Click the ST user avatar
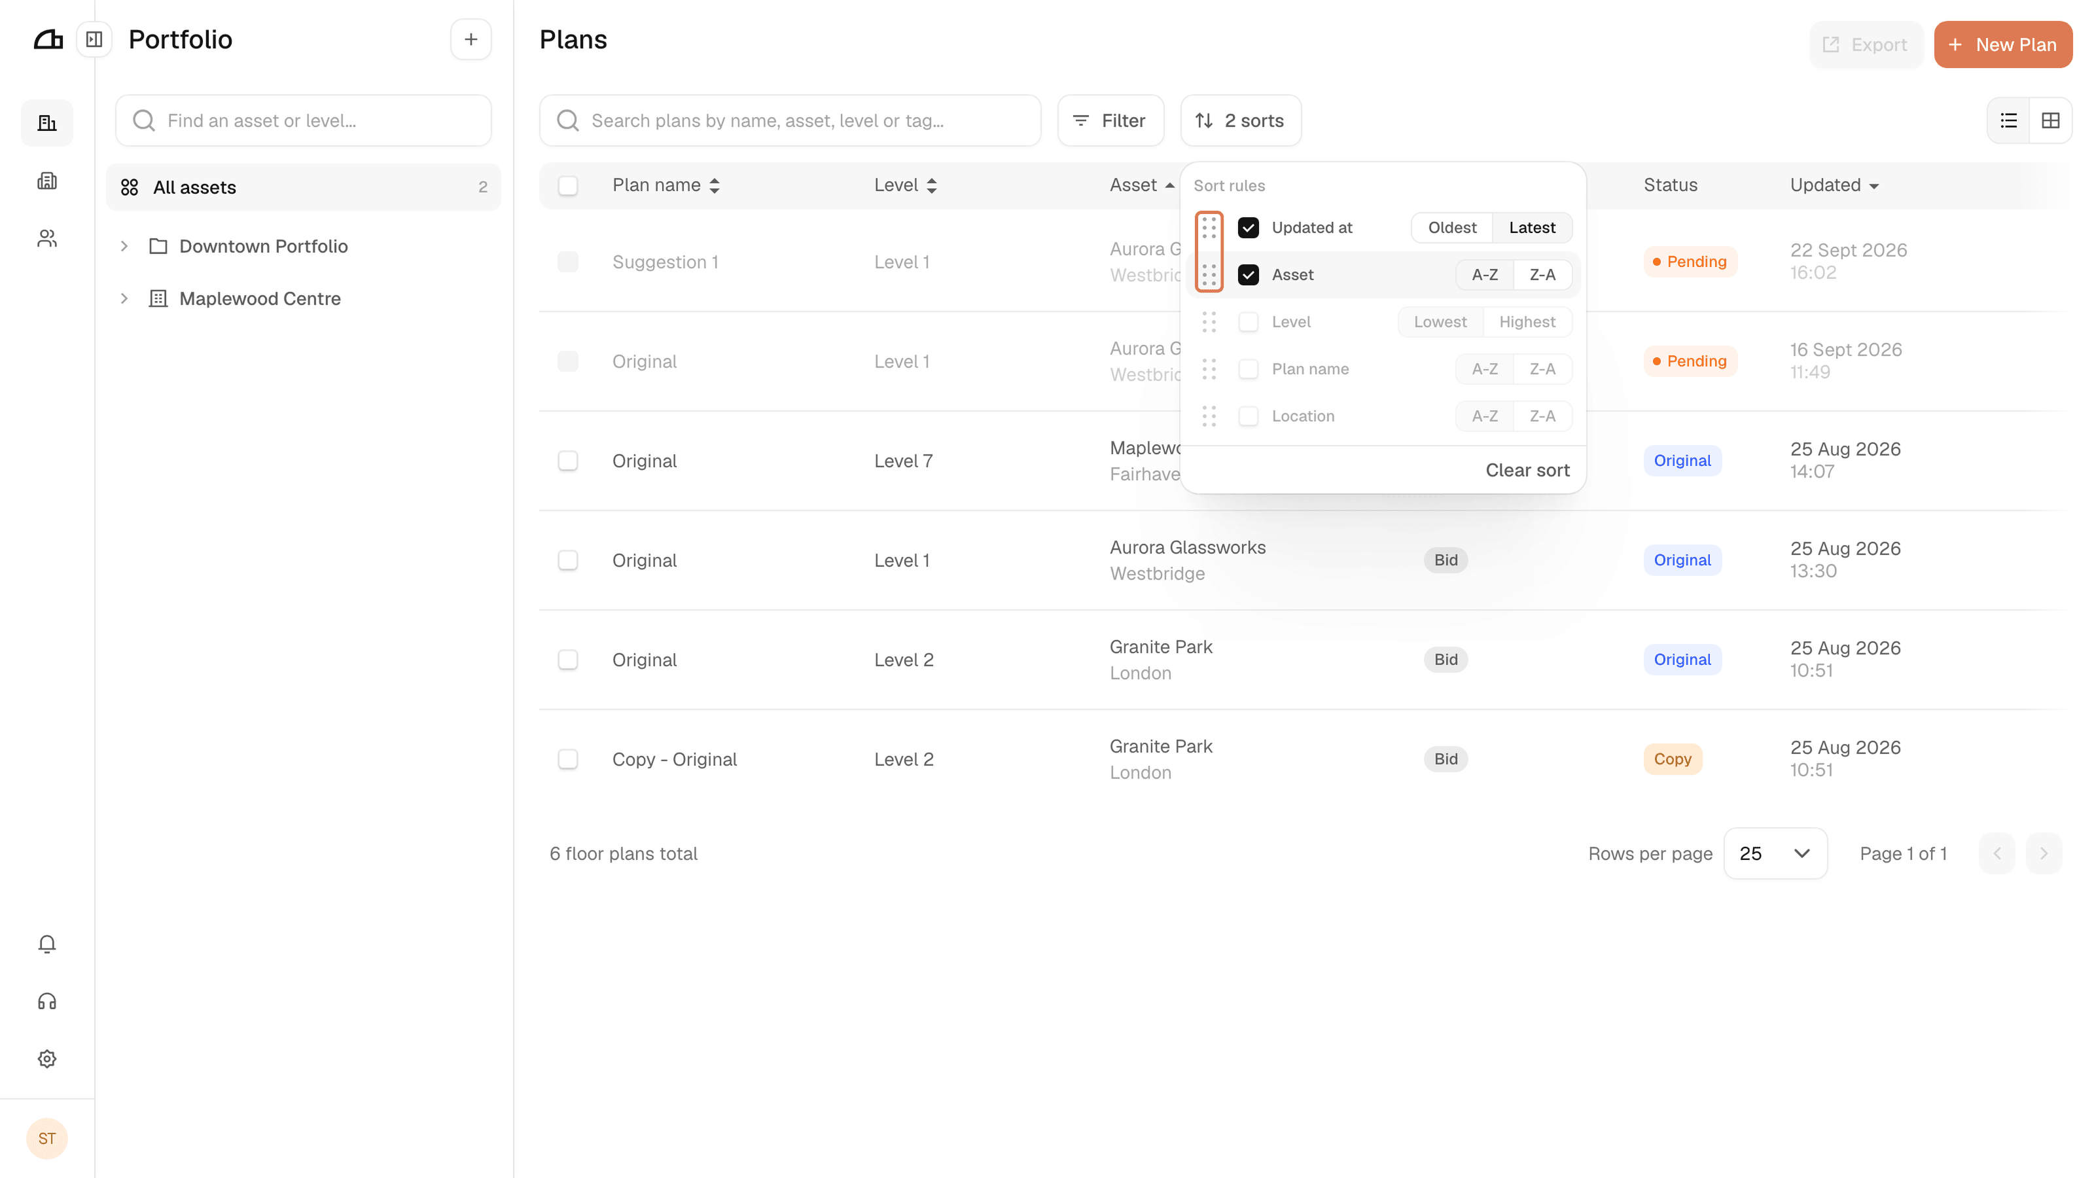Image resolution: width=2094 pixels, height=1178 pixels. 47,1138
